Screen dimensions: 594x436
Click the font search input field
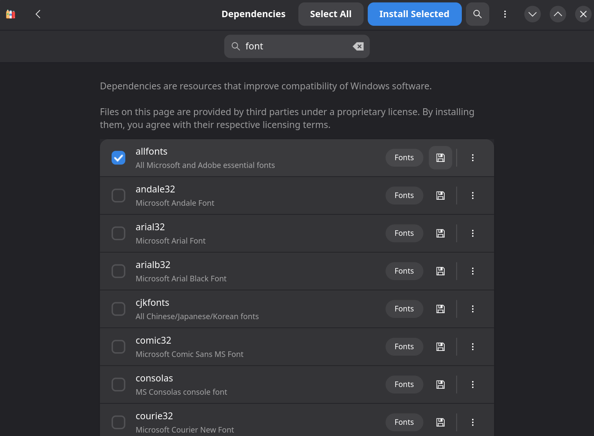click(x=297, y=46)
